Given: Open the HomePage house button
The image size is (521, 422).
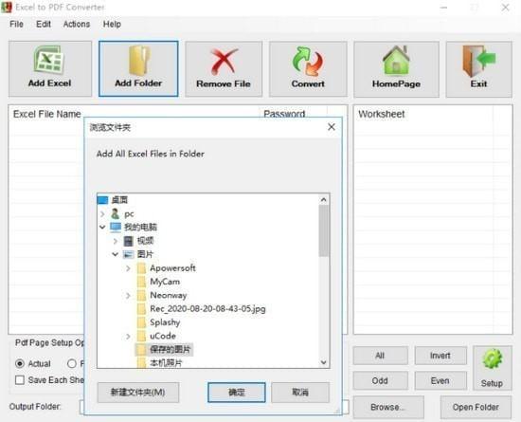Looking at the screenshot, I should (x=396, y=69).
